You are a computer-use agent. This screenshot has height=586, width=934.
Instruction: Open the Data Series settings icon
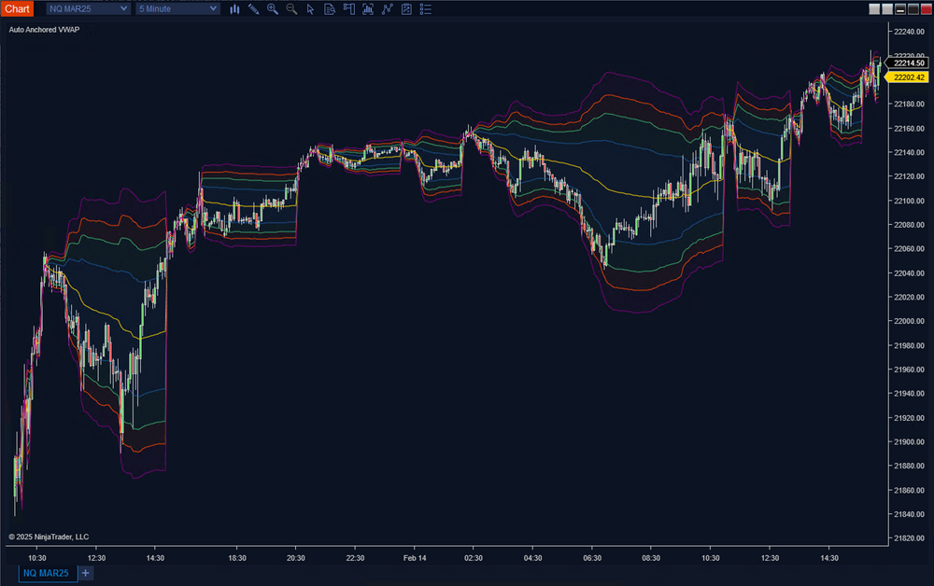tap(329, 8)
